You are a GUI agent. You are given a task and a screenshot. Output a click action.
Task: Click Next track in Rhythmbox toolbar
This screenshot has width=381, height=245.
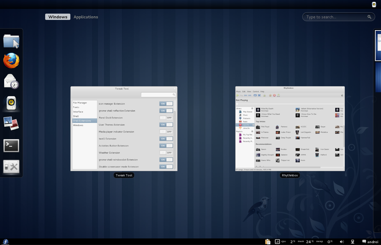[250, 95]
